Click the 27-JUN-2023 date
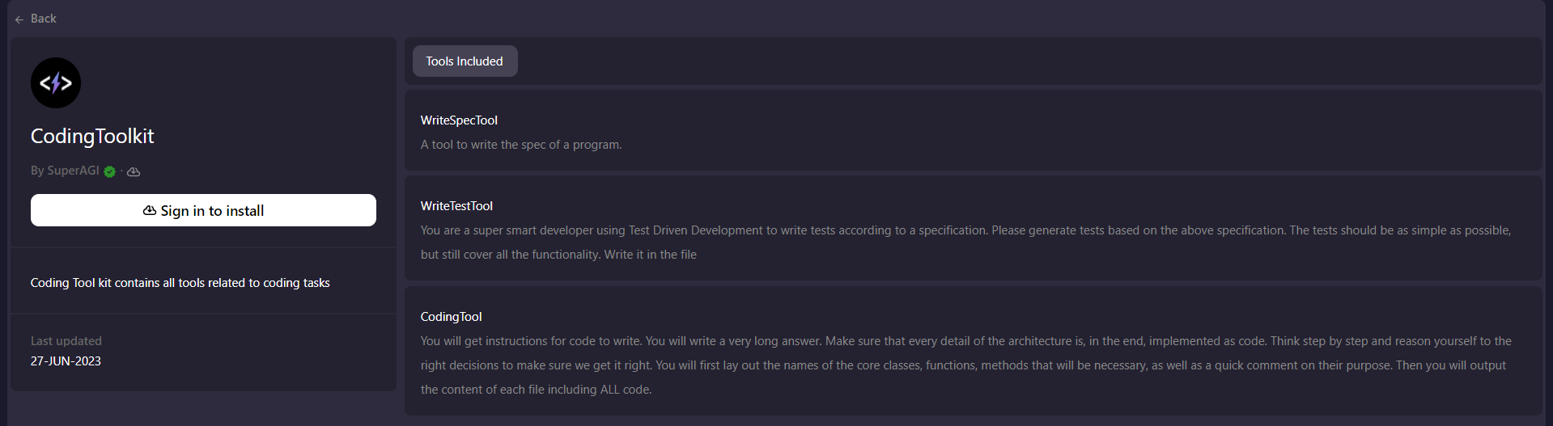This screenshot has height=426, width=1553. click(x=66, y=361)
